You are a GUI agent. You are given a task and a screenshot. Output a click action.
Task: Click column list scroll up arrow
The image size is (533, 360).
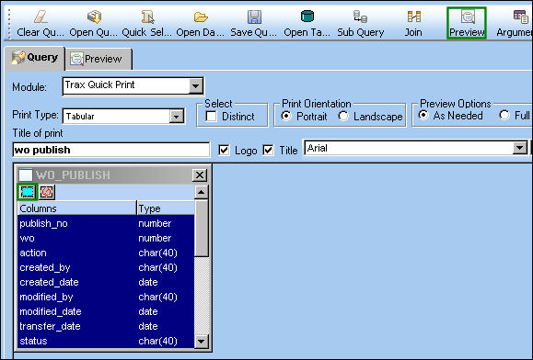(x=201, y=192)
